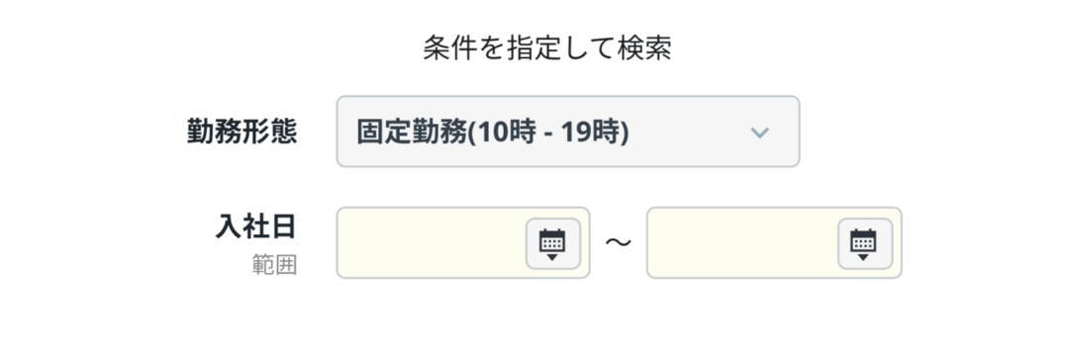Show the date picker beside the second yellow field
This screenshot has height=356, width=1065.
pyautogui.click(x=865, y=243)
